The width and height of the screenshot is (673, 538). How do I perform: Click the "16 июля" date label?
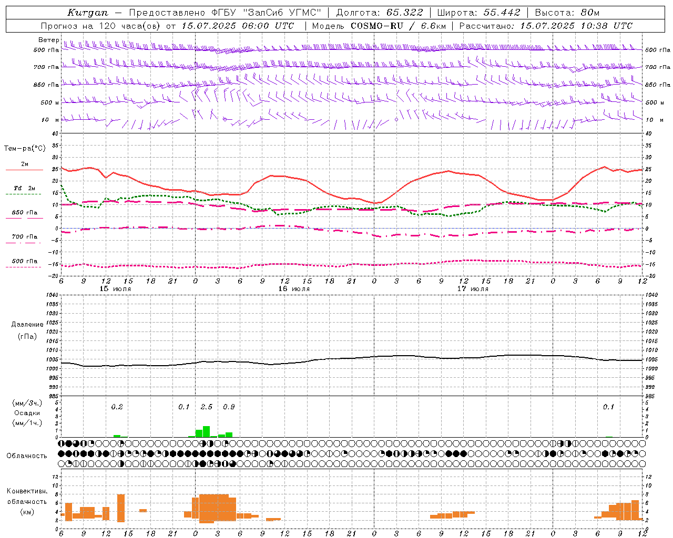[x=294, y=289]
